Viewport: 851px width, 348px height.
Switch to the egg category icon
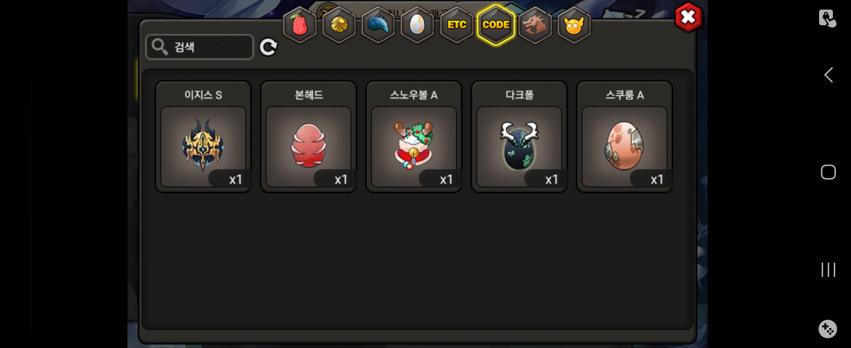(x=417, y=25)
